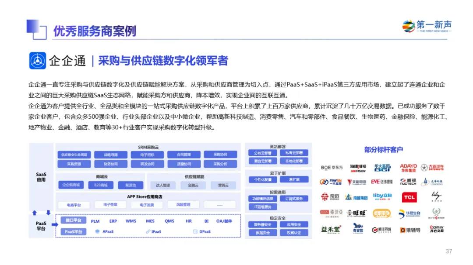
Task: Click the ADAYO 华阳集团 logo
Action: pyautogui.click(x=408, y=168)
